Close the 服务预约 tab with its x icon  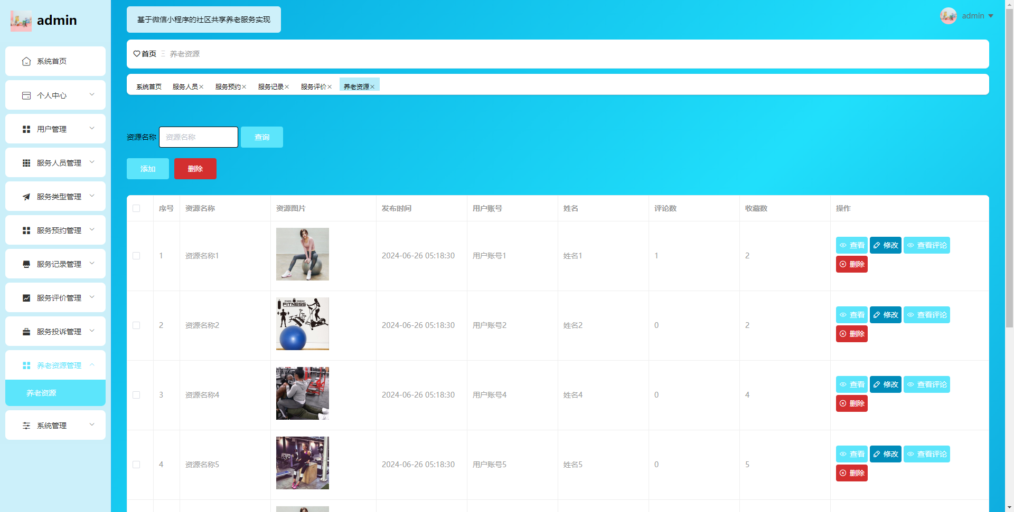(244, 87)
